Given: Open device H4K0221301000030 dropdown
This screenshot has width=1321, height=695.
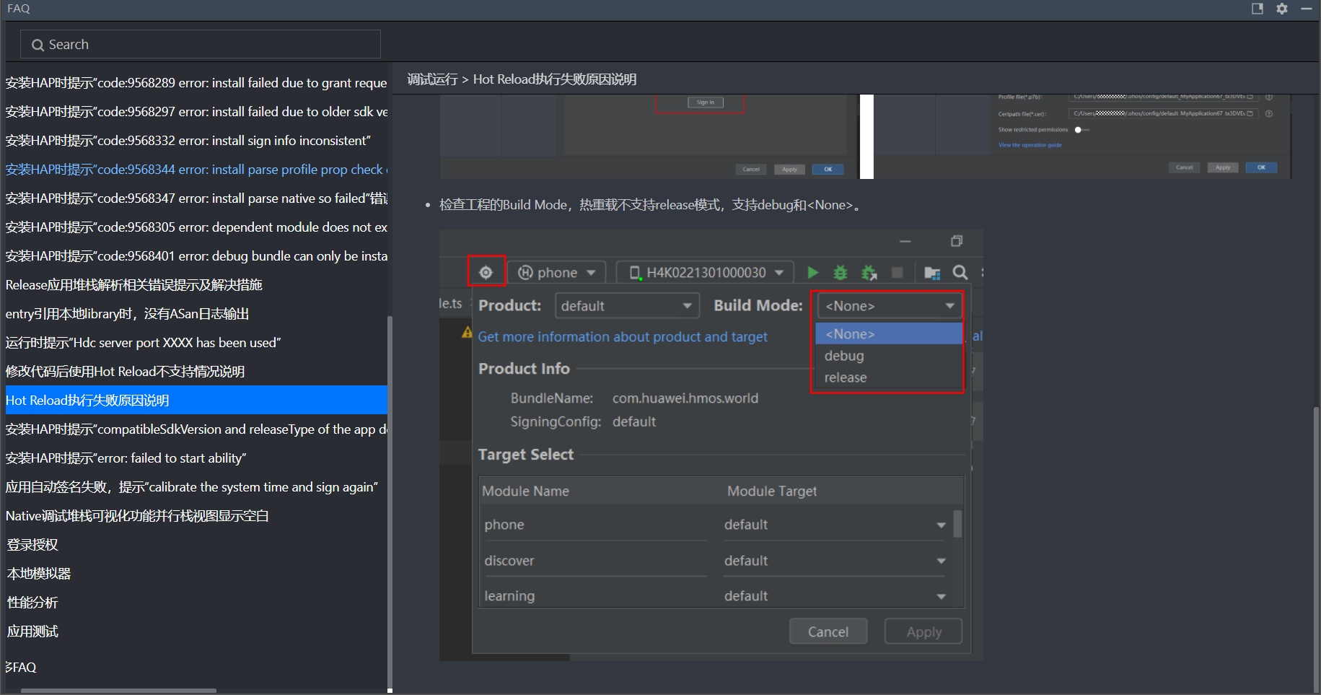Looking at the screenshot, I should [x=706, y=273].
